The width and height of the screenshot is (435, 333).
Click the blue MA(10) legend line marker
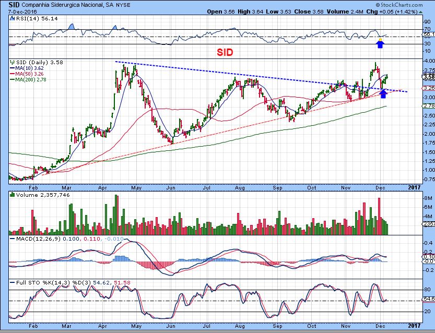coord(12,68)
